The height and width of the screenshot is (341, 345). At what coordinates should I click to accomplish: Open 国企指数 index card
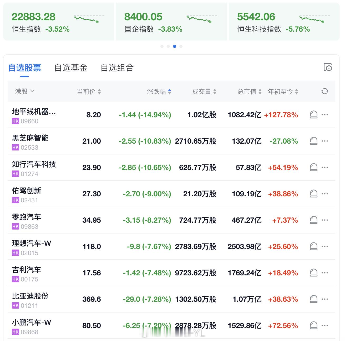click(171, 22)
